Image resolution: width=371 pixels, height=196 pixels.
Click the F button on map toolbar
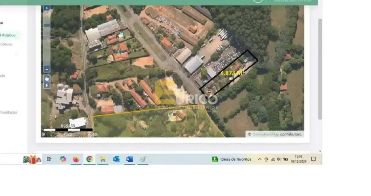(47, 85)
